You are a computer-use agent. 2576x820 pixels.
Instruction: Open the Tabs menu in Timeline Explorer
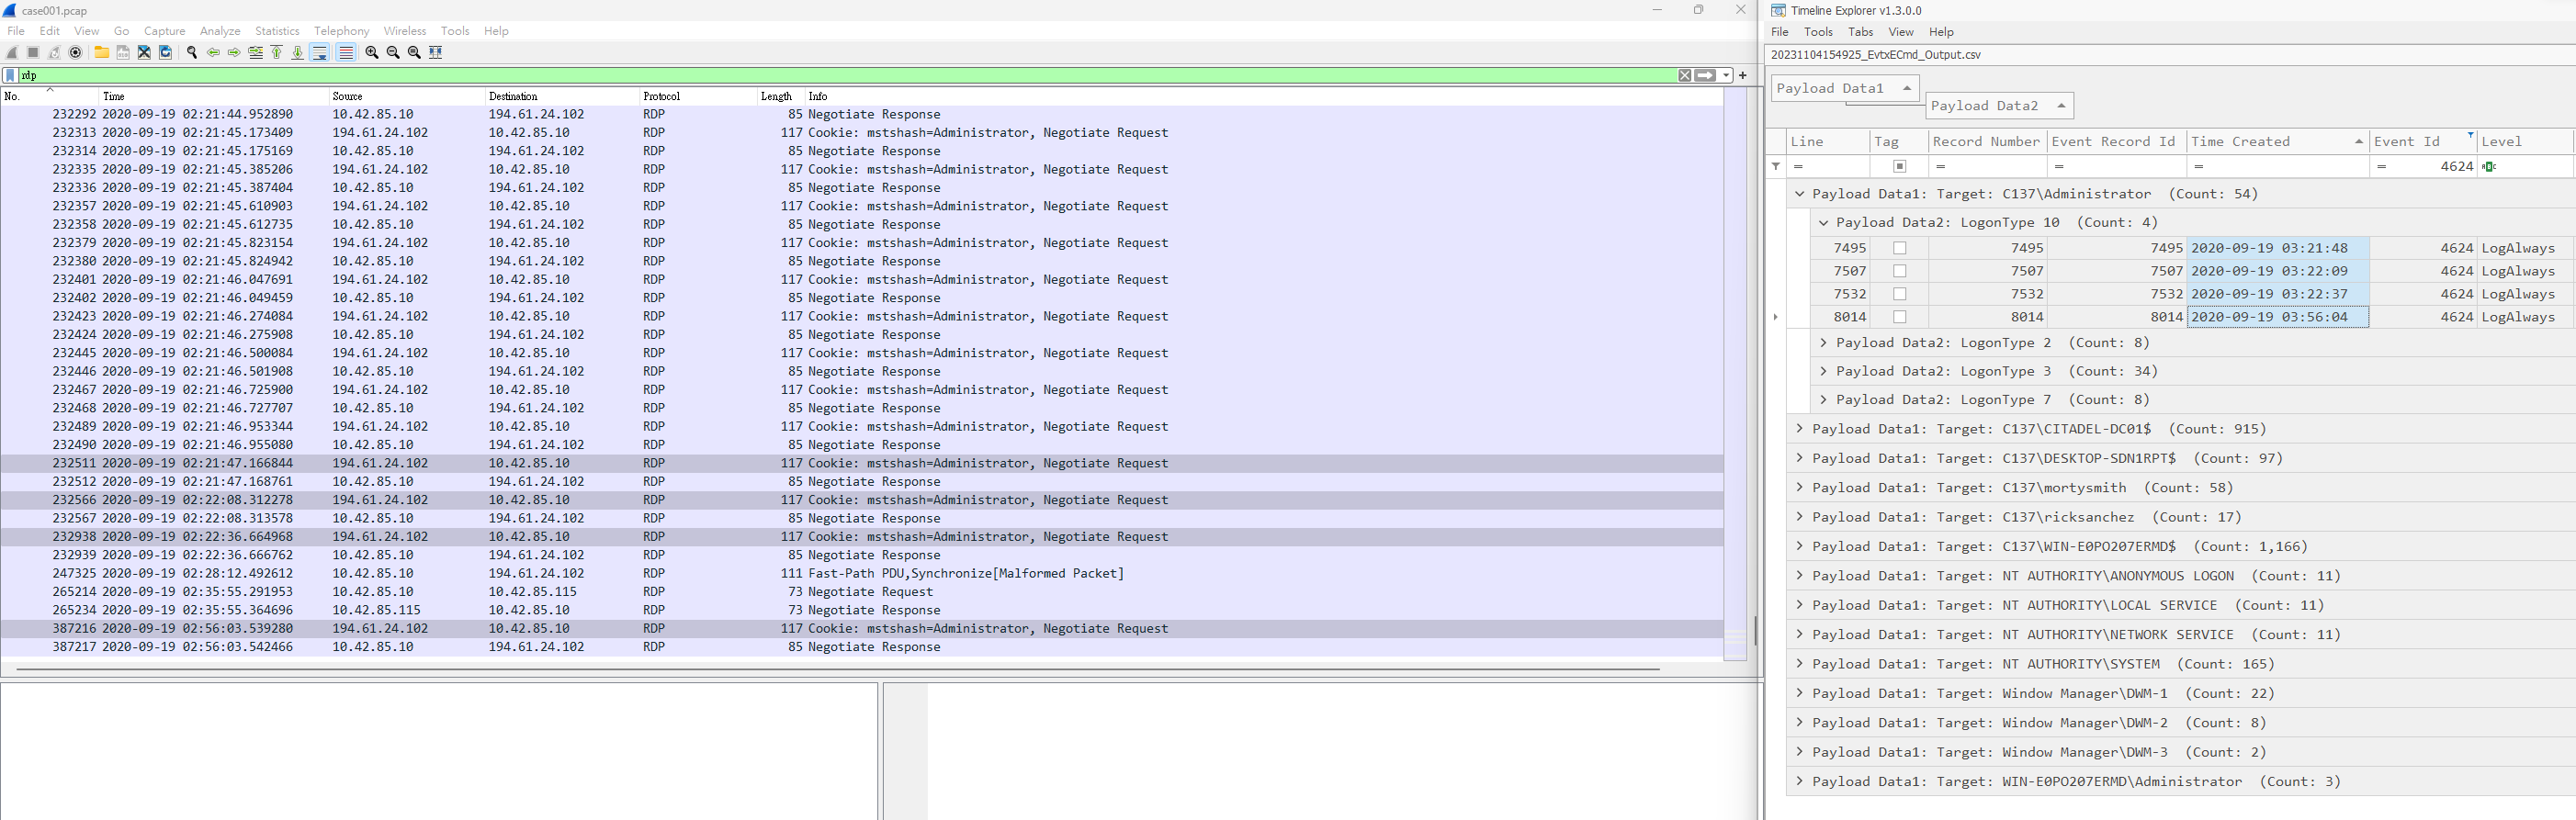[1861, 32]
